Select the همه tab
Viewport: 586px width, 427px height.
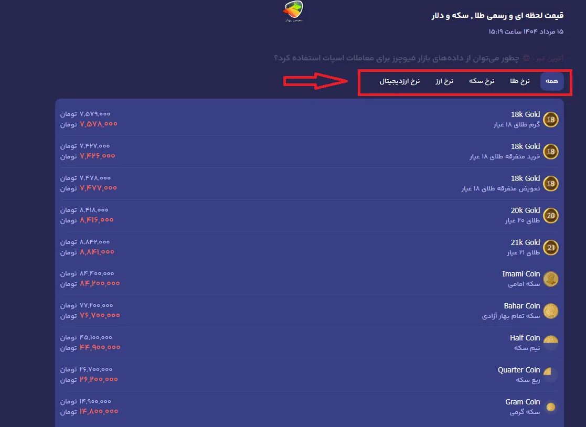[552, 81]
